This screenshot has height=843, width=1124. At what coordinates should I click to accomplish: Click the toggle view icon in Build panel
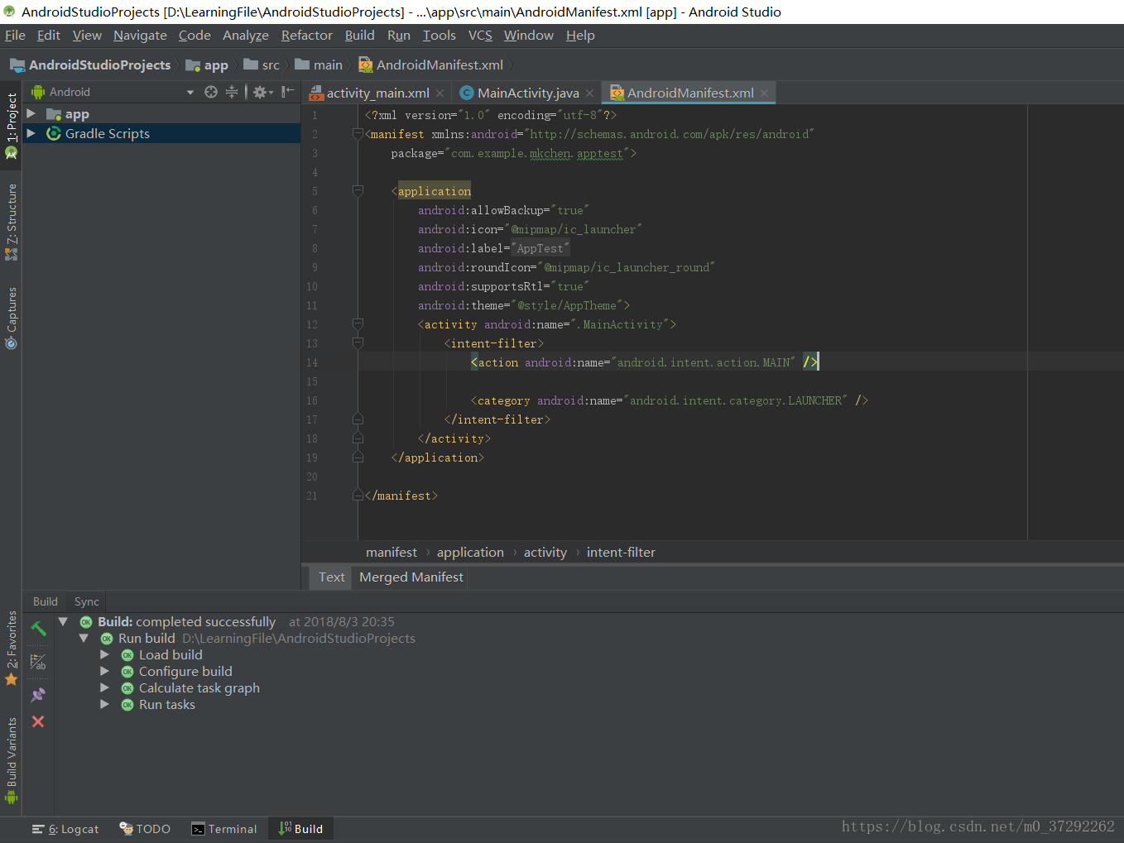pyautogui.click(x=38, y=662)
